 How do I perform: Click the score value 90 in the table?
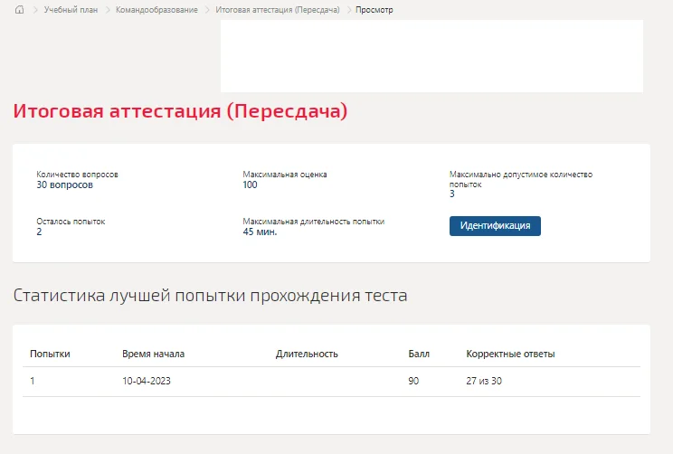pos(413,381)
